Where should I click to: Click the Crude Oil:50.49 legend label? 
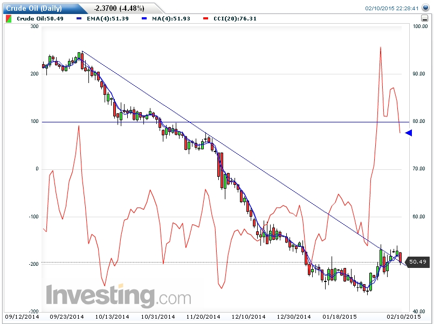click(40, 18)
